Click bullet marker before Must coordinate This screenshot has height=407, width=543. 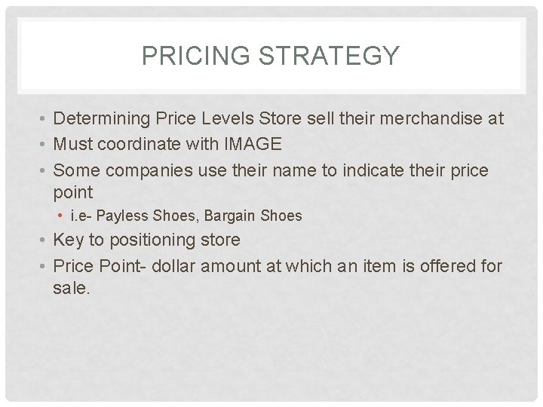[x=44, y=144]
